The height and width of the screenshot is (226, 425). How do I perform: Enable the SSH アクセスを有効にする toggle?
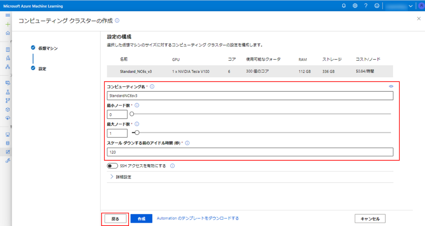coord(112,166)
